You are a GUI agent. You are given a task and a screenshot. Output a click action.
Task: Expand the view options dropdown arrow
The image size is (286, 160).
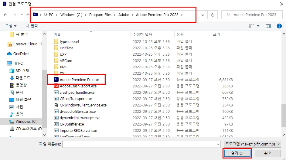coord(258,26)
